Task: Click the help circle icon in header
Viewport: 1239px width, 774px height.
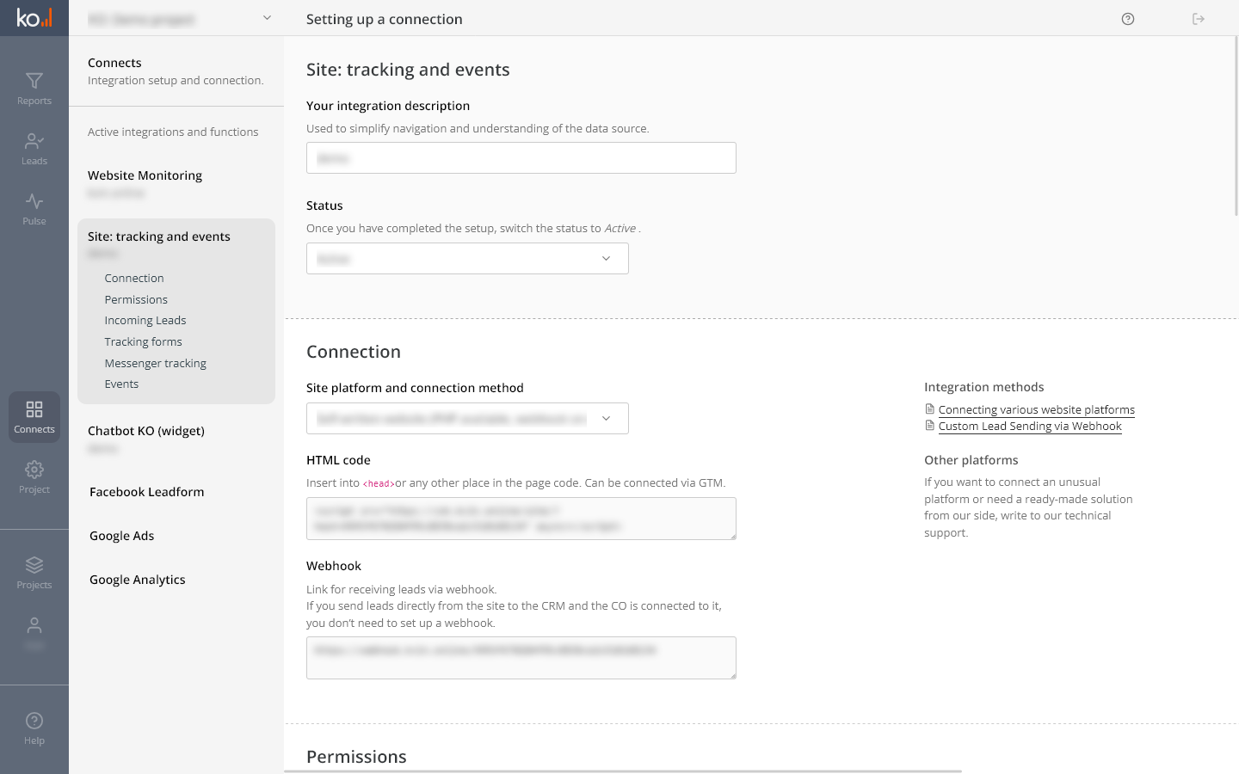Action: coord(1128,19)
